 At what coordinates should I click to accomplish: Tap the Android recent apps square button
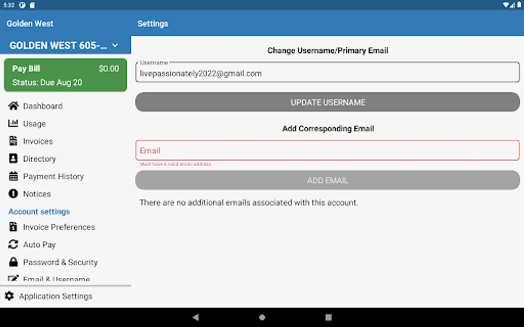coord(329,317)
